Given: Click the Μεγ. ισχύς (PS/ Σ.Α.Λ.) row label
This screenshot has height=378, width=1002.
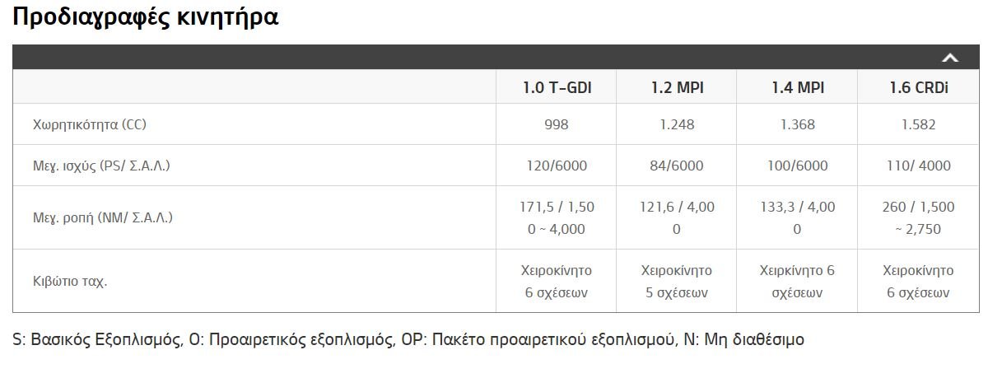Looking at the screenshot, I should pos(101,166).
